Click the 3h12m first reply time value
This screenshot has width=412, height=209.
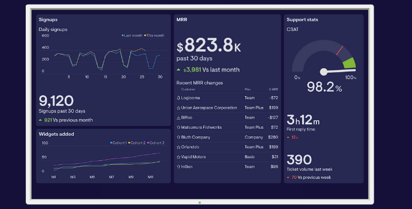(x=303, y=120)
